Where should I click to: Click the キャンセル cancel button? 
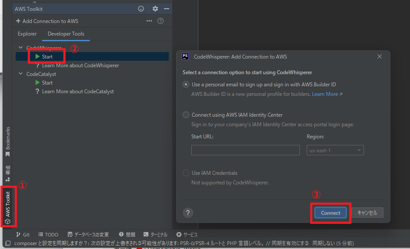[367, 213]
